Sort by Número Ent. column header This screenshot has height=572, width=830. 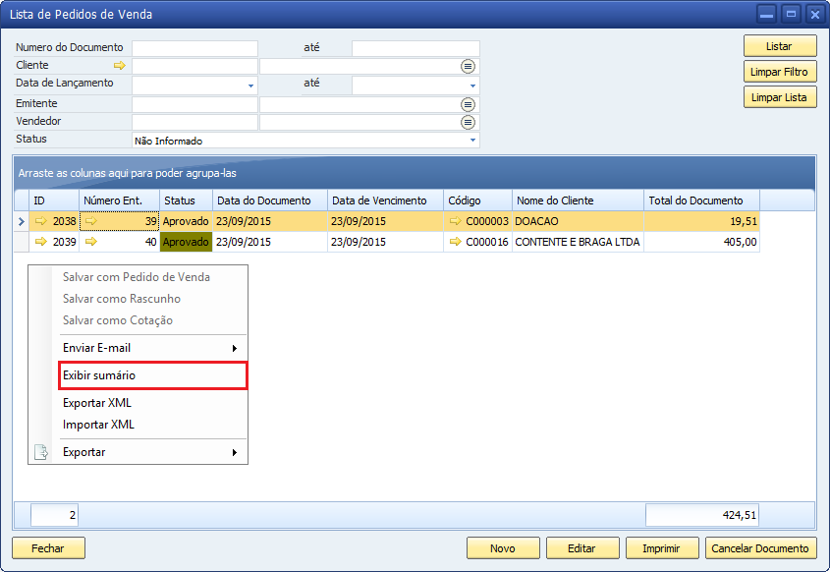(x=120, y=200)
